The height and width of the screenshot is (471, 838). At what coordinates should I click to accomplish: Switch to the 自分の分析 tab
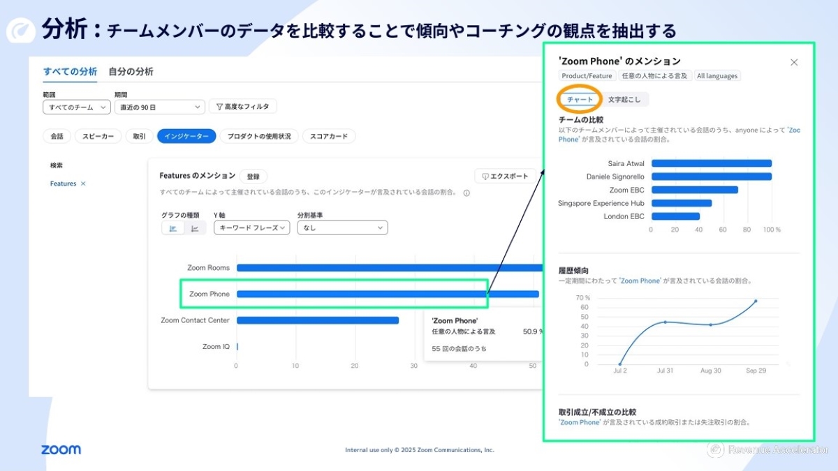[131, 71]
